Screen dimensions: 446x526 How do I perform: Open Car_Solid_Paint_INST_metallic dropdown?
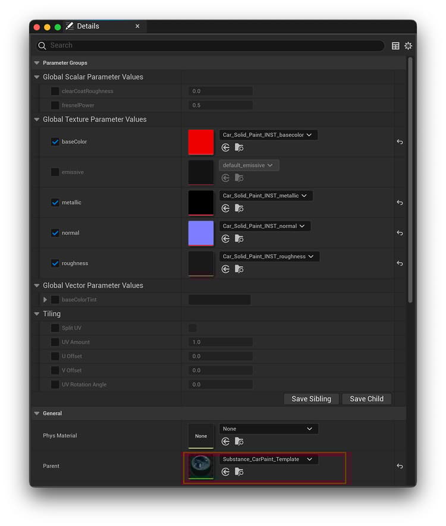pos(265,196)
